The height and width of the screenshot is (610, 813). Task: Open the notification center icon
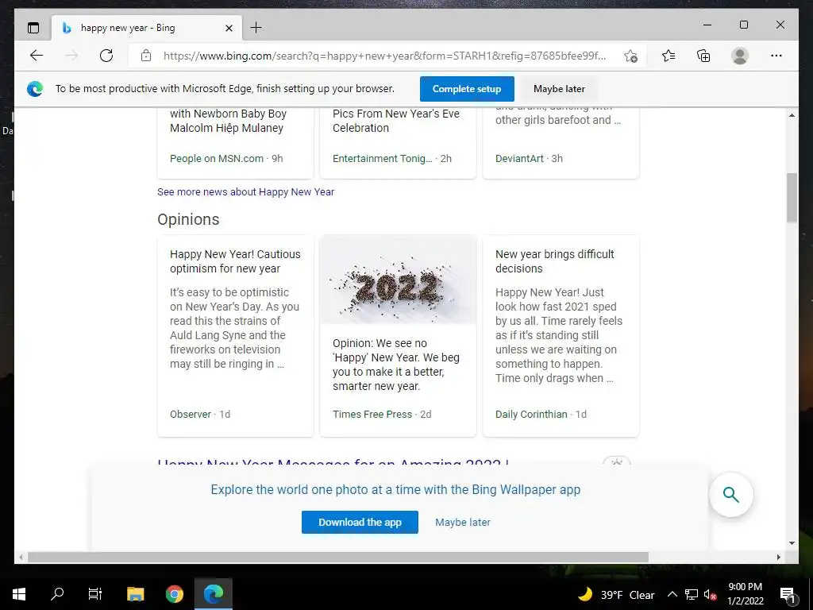(788, 594)
